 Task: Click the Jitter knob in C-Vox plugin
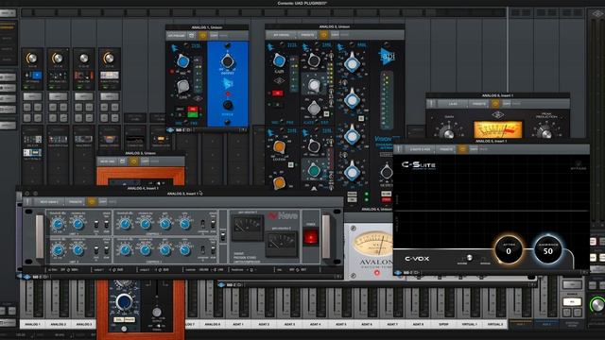[509, 250]
